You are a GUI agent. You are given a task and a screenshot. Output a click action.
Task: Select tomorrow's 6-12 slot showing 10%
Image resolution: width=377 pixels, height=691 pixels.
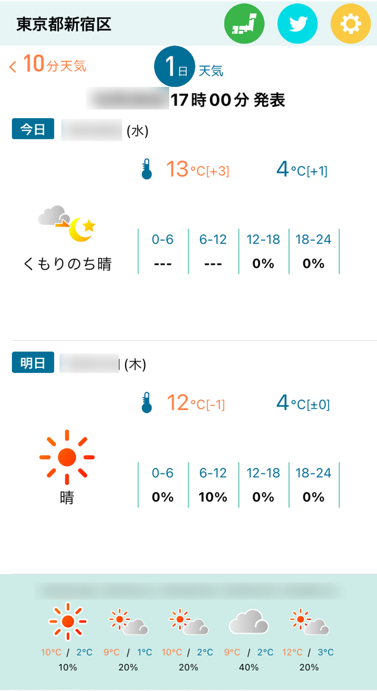pyautogui.click(x=213, y=485)
